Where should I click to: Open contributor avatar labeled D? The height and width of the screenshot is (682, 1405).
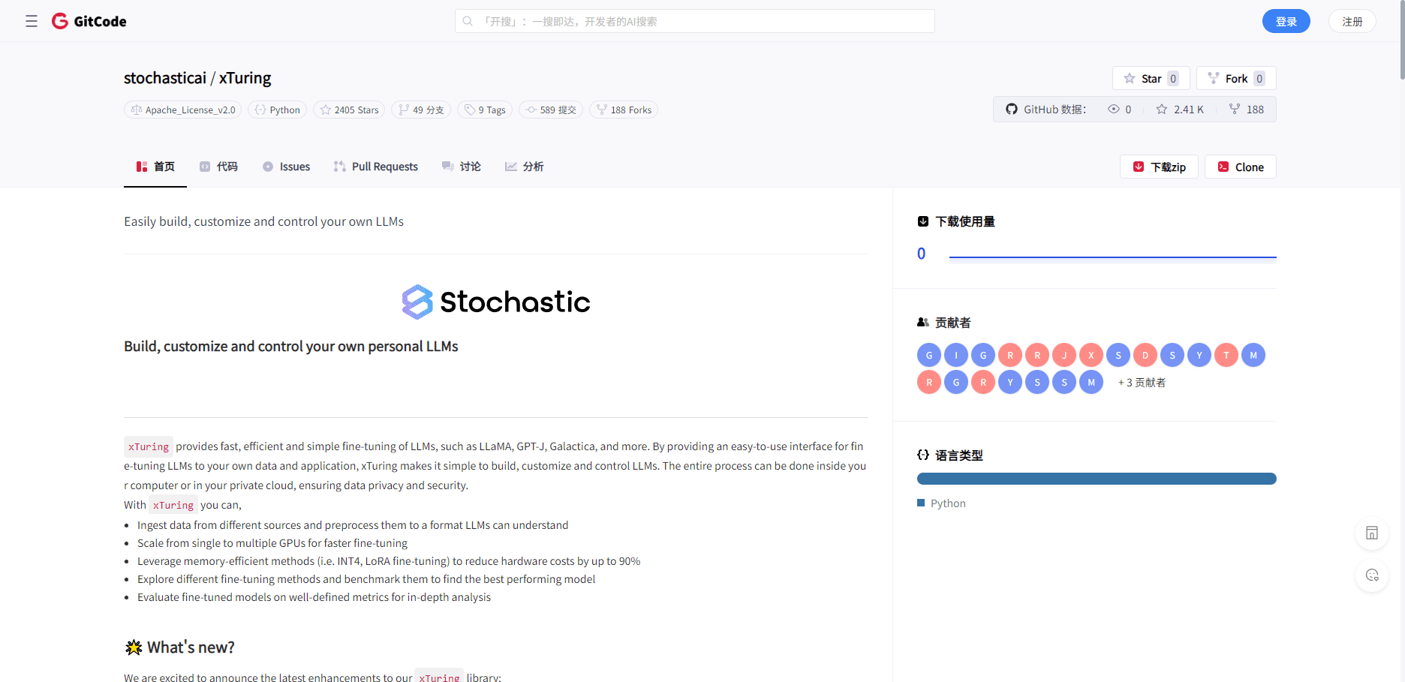(x=1145, y=355)
